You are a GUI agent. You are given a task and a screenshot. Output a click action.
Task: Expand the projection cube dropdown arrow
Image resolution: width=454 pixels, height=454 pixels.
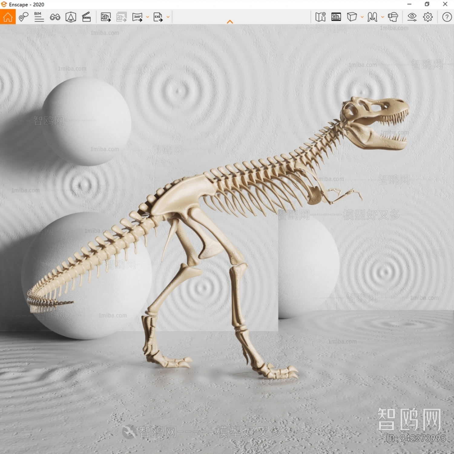(x=362, y=17)
